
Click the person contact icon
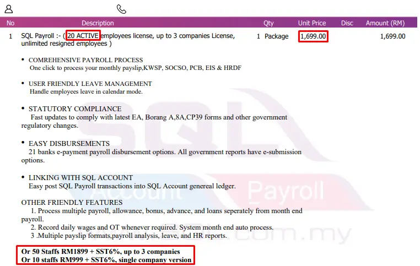tap(9, 9)
